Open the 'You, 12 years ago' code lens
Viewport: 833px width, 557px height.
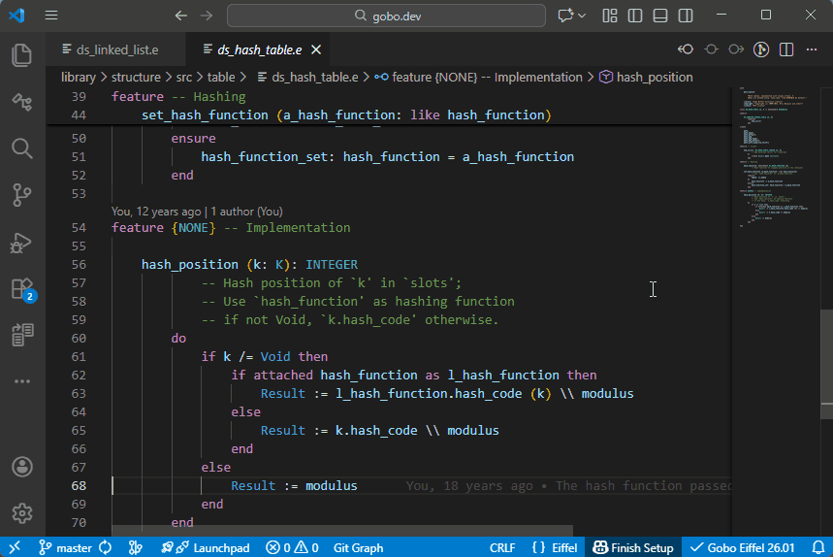(197, 212)
